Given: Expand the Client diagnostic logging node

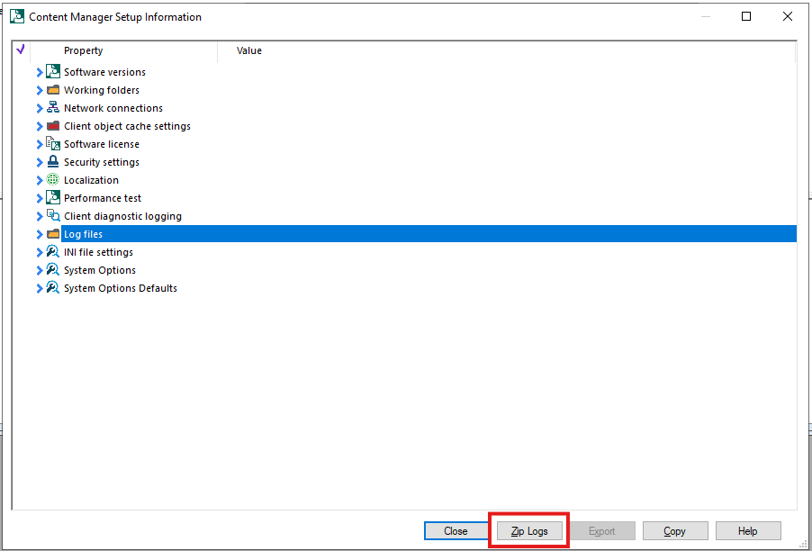Looking at the screenshot, I should (40, 216).
